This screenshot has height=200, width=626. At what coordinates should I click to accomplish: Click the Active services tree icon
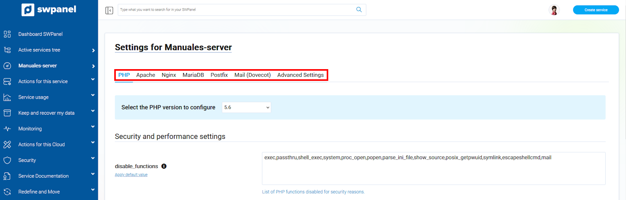pyautogui.click(x=7, y=50)
